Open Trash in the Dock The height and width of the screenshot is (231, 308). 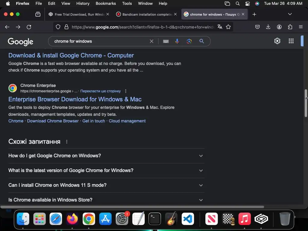285,219
